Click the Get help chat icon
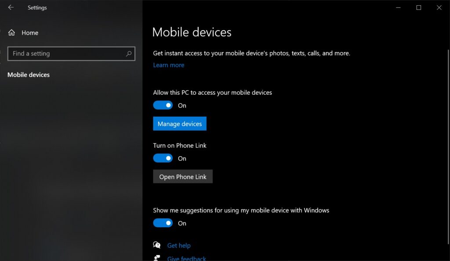Screen dimensions: 450x261 157,245
